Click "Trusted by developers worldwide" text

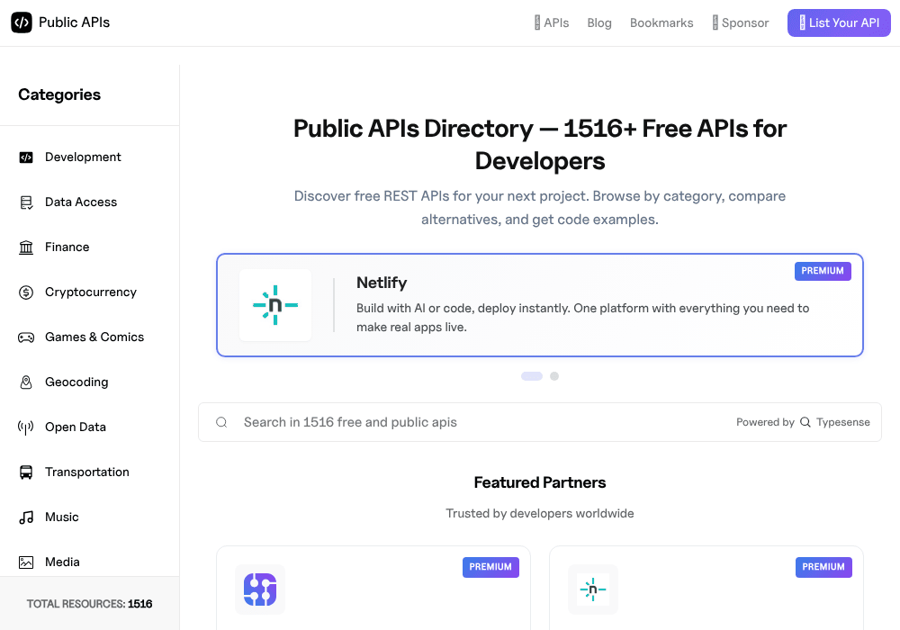[540, 514]
